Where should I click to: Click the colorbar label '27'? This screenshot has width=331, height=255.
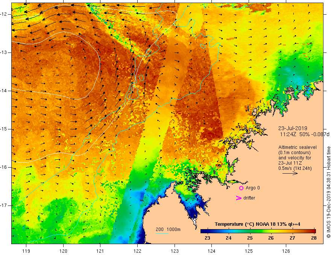coord(292,238)
